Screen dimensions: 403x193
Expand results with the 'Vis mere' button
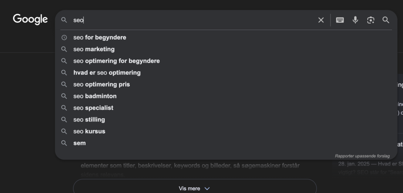point(195,188)
